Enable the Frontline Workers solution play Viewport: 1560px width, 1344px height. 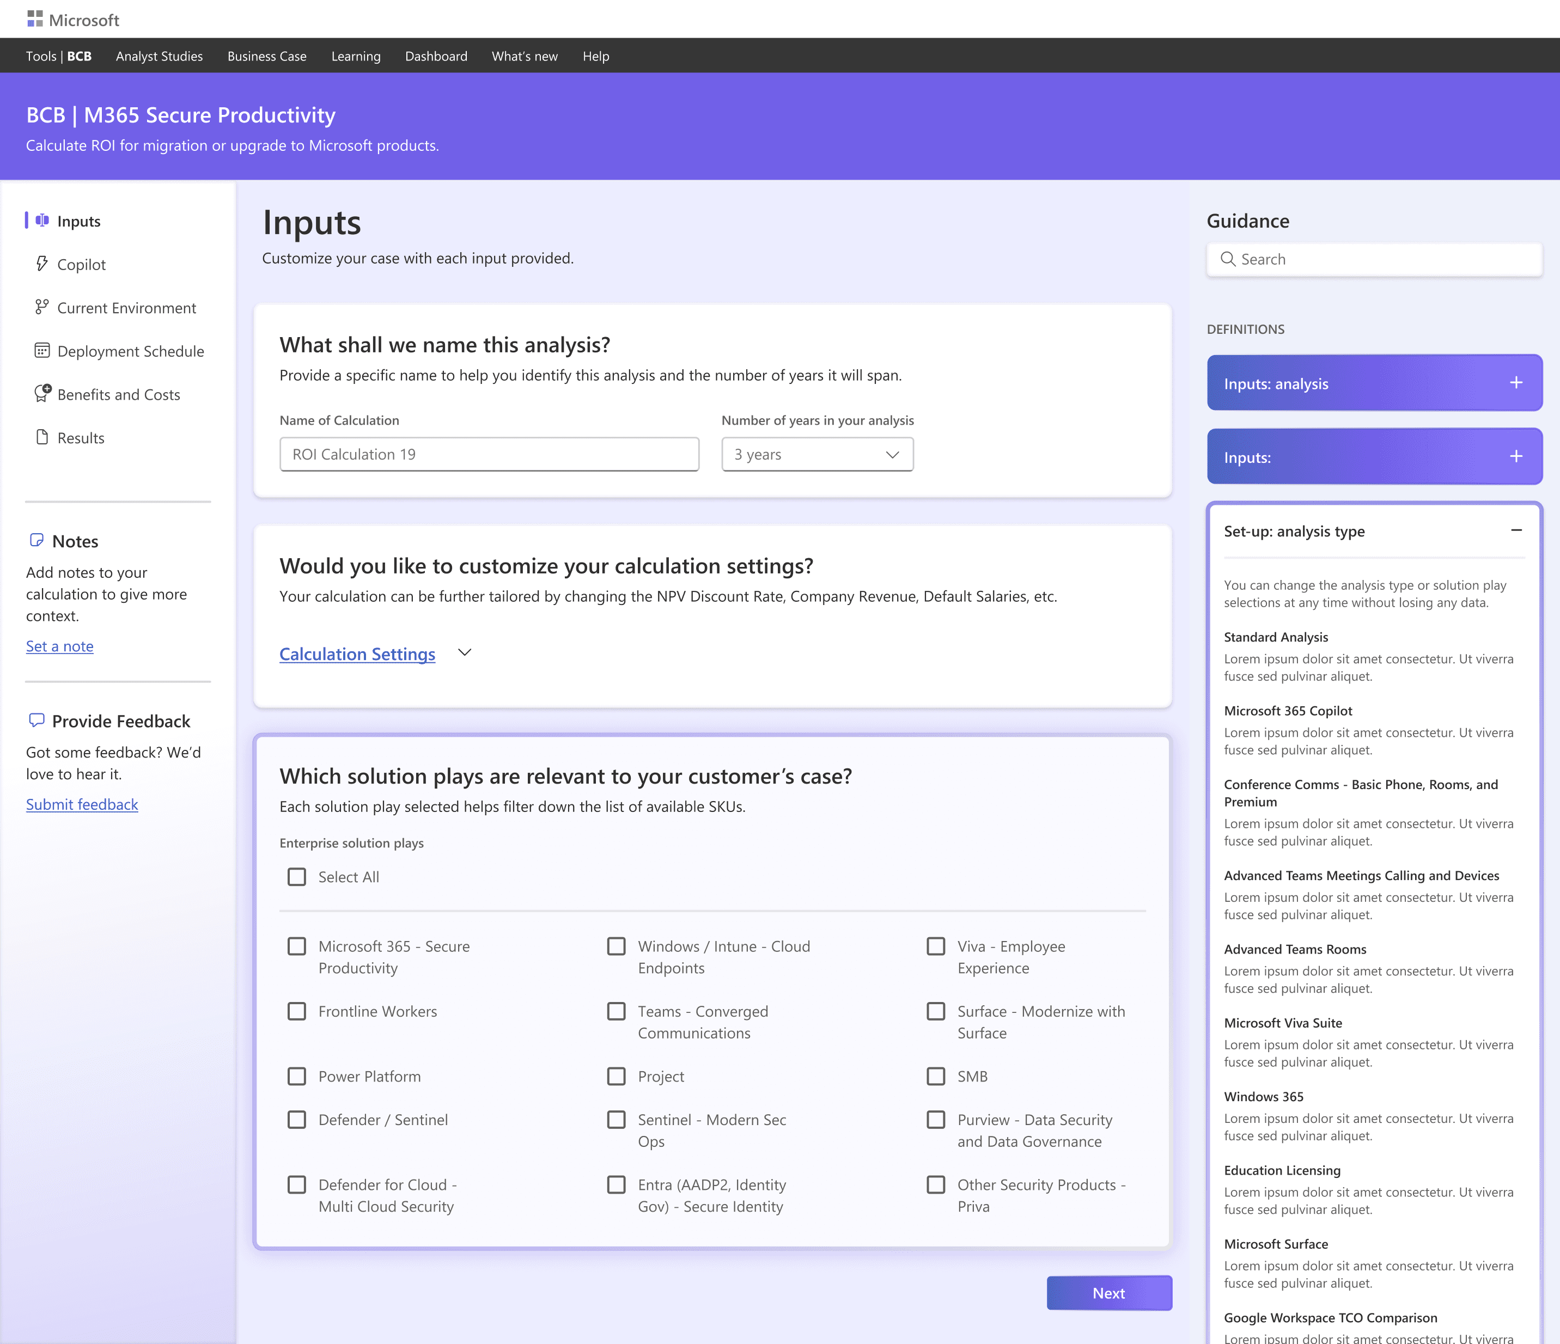[x=297, y=1011]
